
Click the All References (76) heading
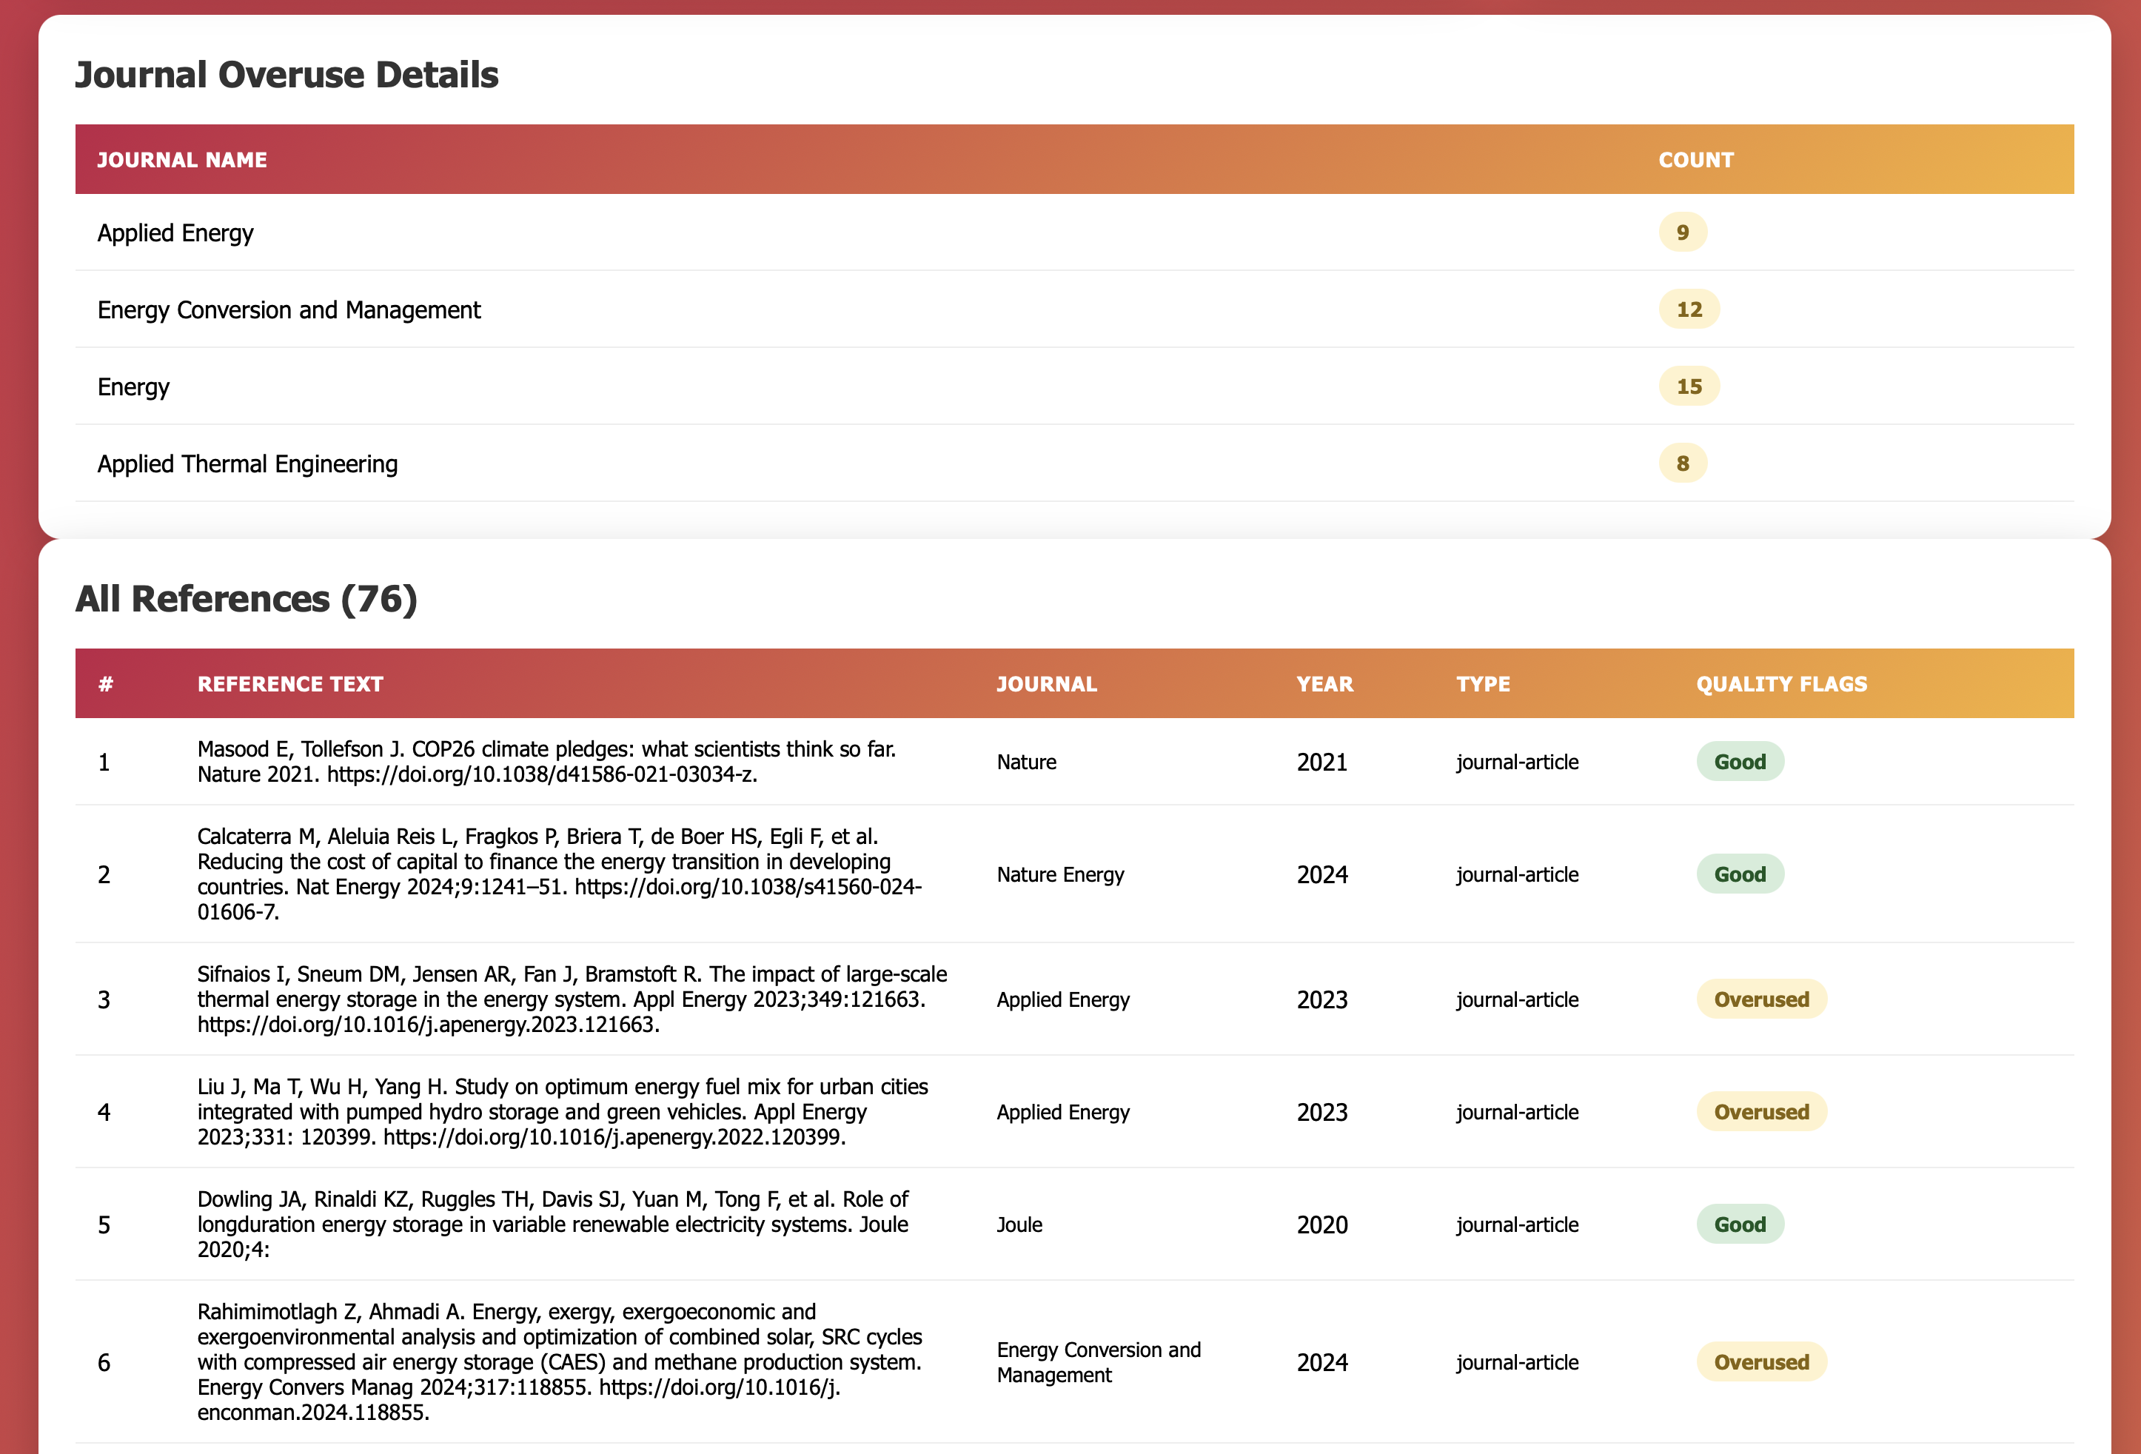246,599
